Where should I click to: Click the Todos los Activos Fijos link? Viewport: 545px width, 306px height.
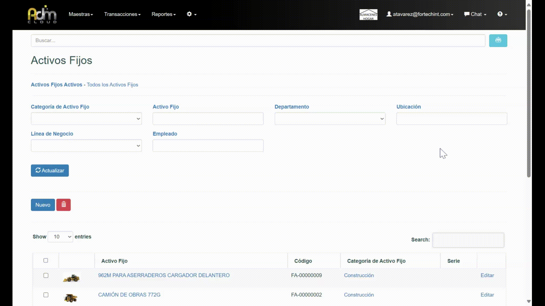pyautogui.click(x=112, y=85)
